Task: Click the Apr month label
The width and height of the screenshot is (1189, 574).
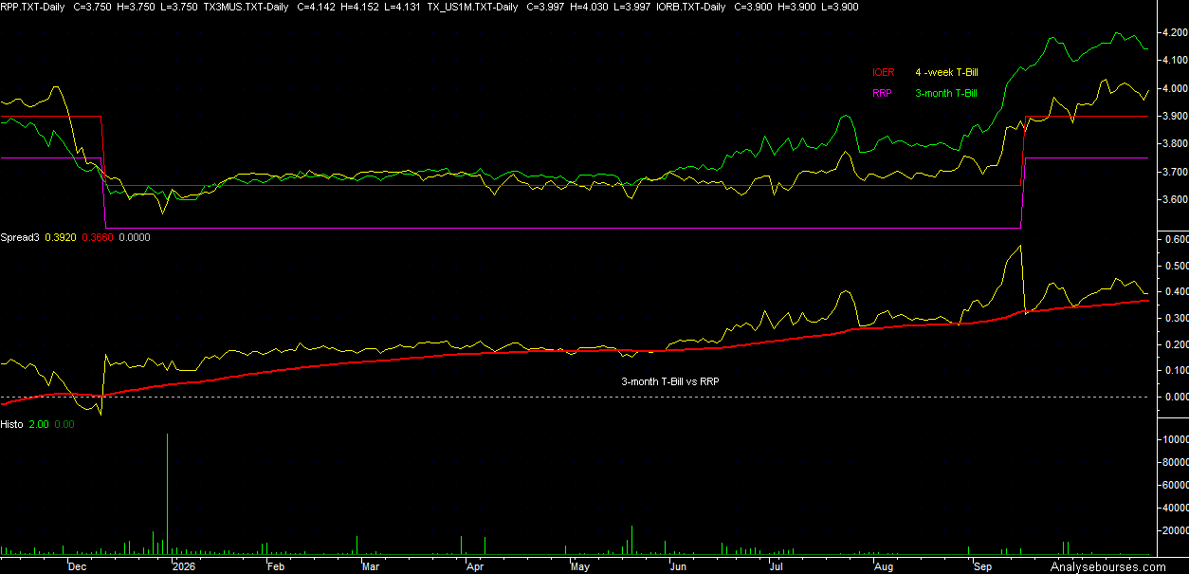Action: [476, 566]
